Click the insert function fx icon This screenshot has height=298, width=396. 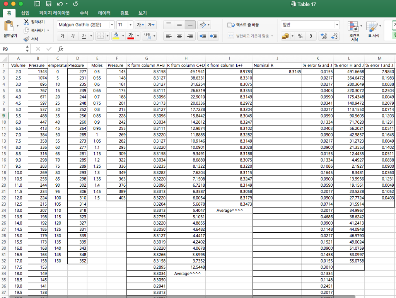tap(60, 49)
